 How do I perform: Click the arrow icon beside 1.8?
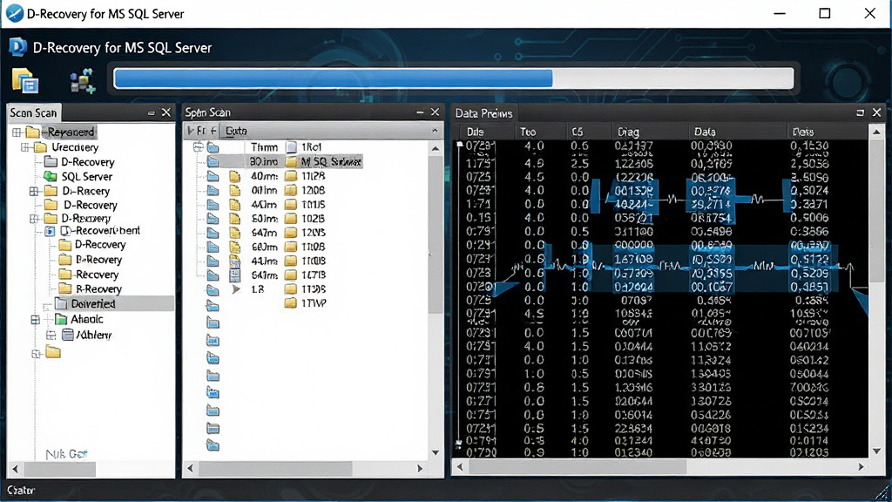[235, 289]
